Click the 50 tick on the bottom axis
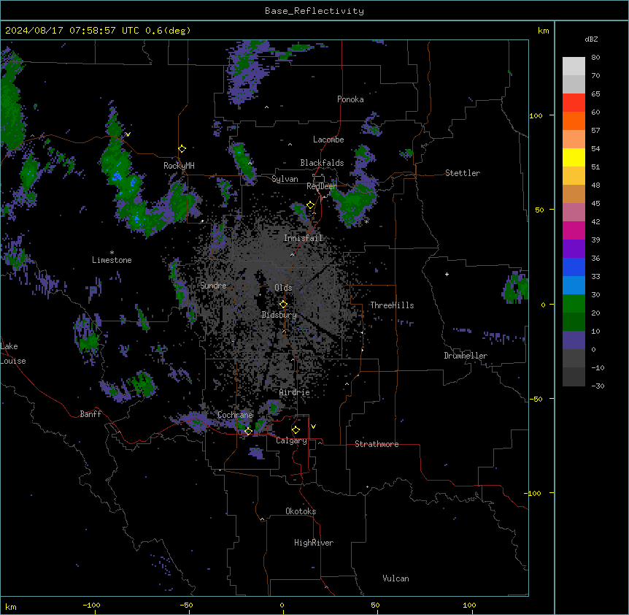Screen dimensions: 629x615 [x=375, y=605]
